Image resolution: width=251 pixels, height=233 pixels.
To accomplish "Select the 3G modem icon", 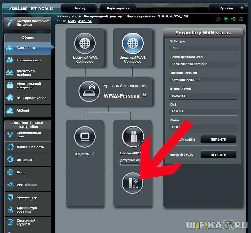I will (132, 183).
